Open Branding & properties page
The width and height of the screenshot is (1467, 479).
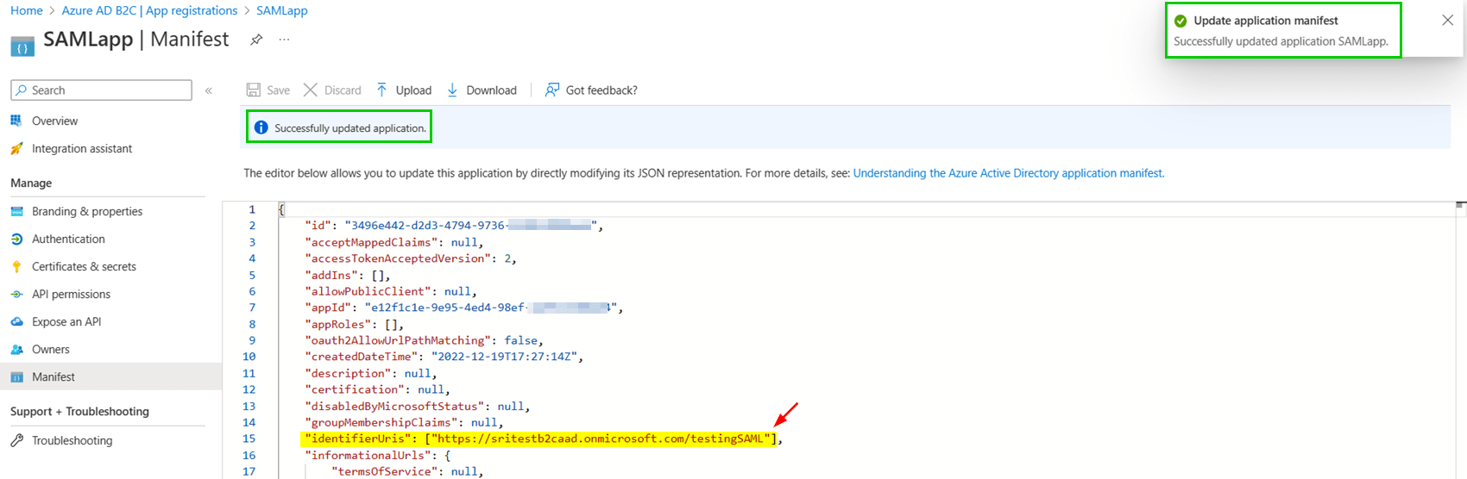pos(87,212)
